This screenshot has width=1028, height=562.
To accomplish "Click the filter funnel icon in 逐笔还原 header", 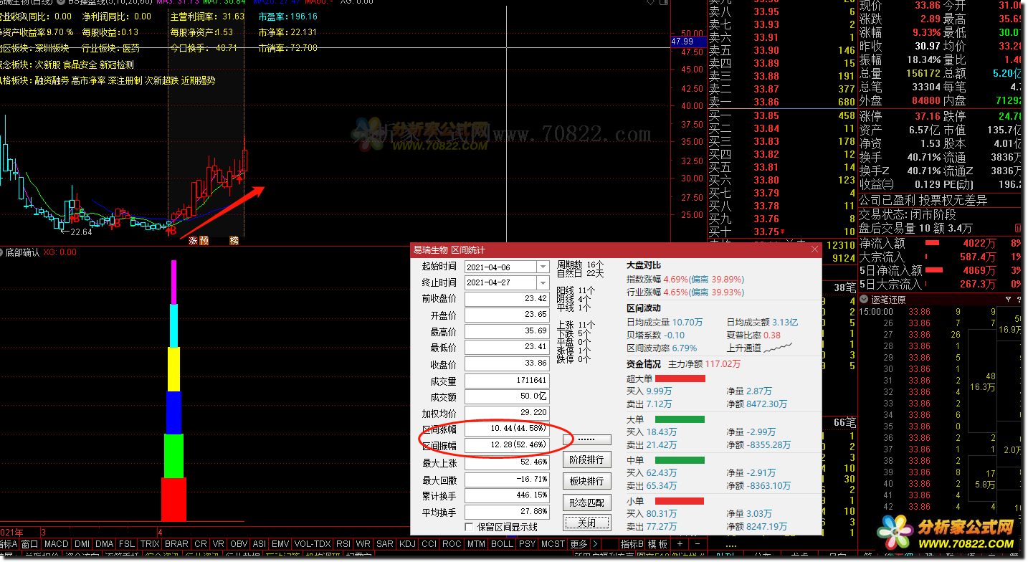I will point(1008,299).
